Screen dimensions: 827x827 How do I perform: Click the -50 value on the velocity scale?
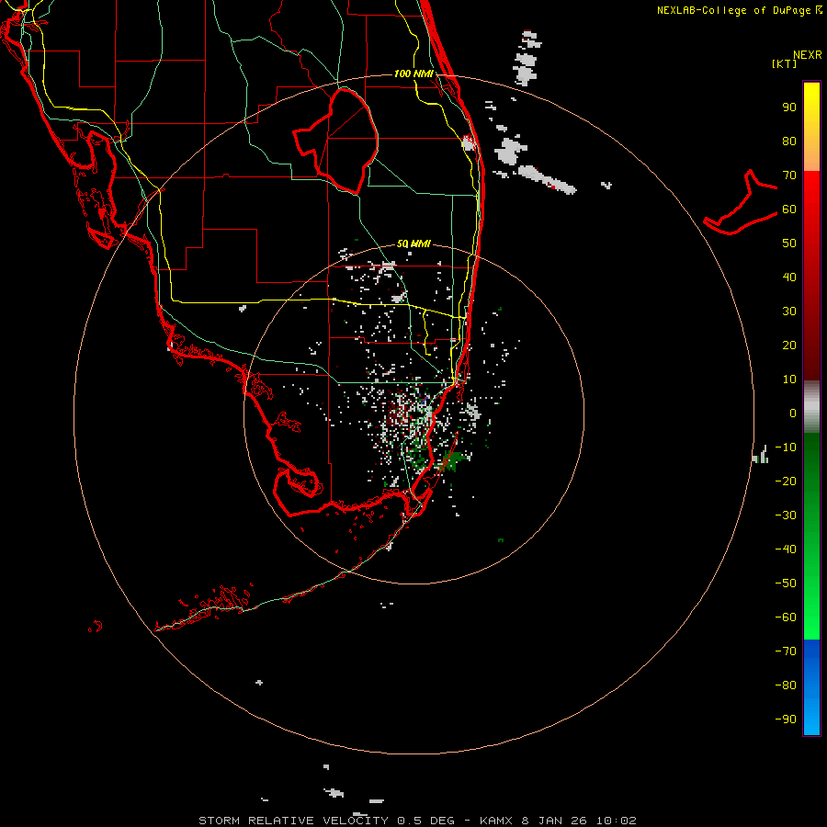tap(786, 583)
